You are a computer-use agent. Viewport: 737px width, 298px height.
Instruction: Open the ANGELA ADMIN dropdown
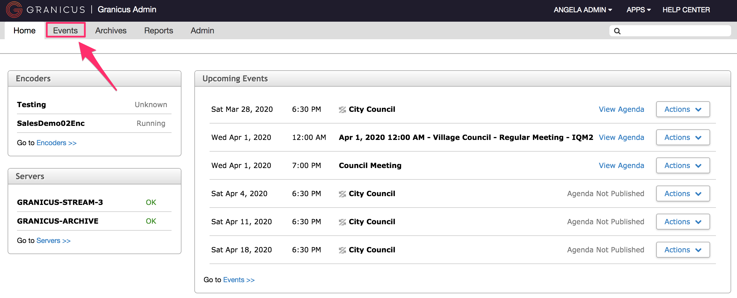(x=582, y=9)
